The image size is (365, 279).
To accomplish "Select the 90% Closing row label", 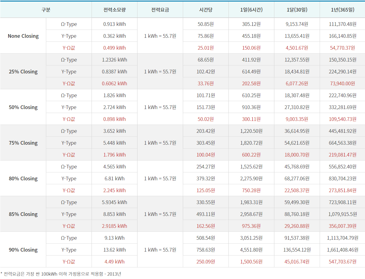I will (23, 250).
